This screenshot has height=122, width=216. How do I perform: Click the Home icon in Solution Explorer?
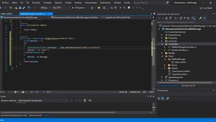coord(166,18)
